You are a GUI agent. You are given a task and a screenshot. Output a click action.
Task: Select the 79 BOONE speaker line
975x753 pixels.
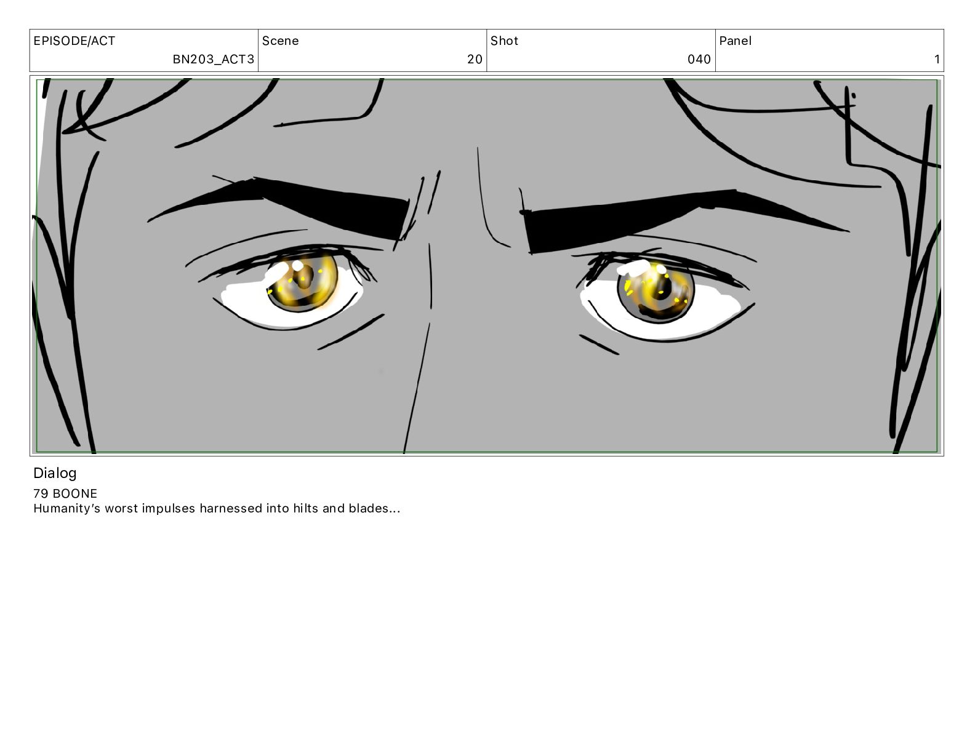point(65,493)
